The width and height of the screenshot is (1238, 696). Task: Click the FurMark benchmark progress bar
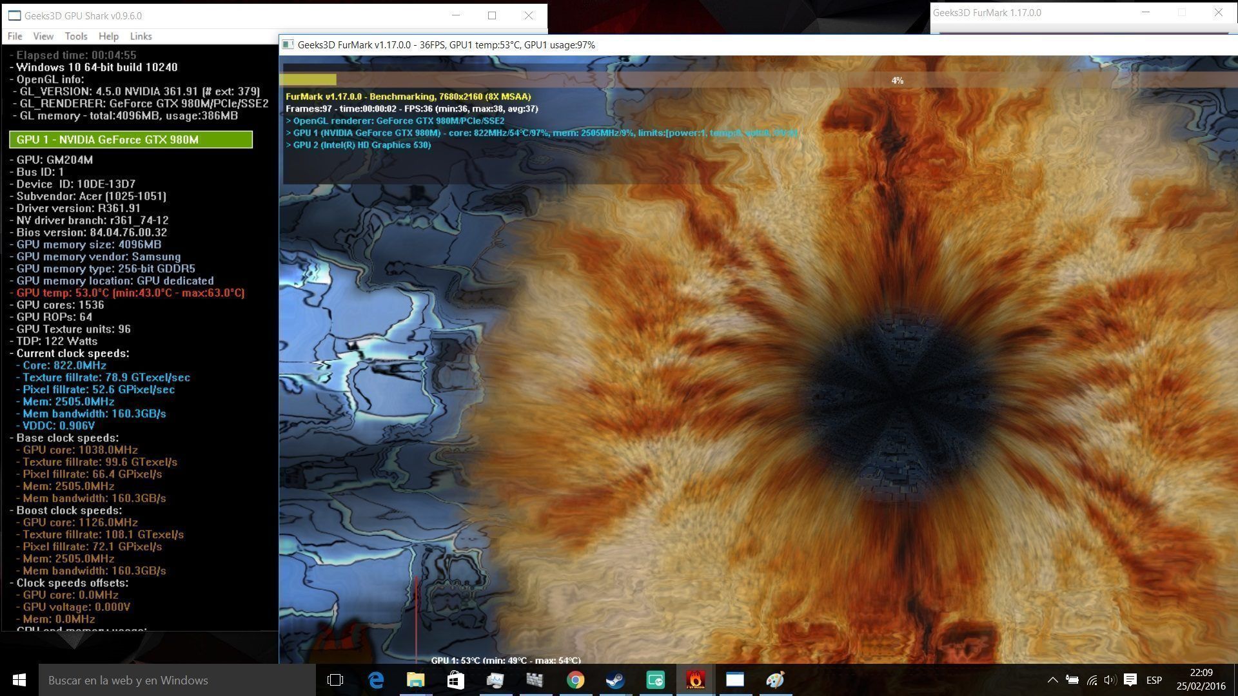[758, 80]
